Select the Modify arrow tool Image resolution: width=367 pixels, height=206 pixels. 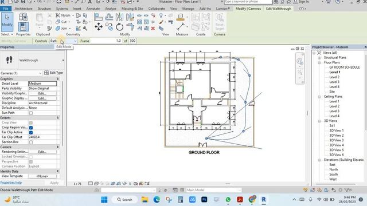click(x=7, y=22)
